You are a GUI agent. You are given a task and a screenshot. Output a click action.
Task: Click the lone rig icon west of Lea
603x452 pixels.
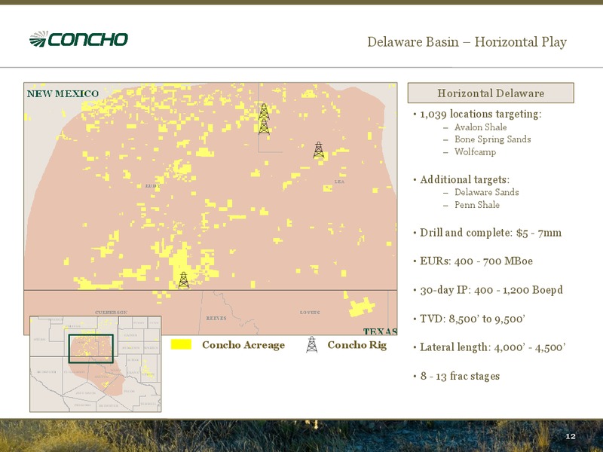(318, 150)
